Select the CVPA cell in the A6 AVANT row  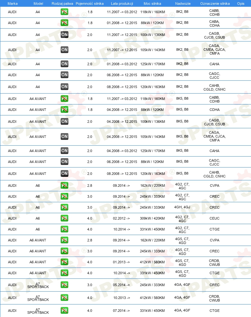(x=214, y=240)
